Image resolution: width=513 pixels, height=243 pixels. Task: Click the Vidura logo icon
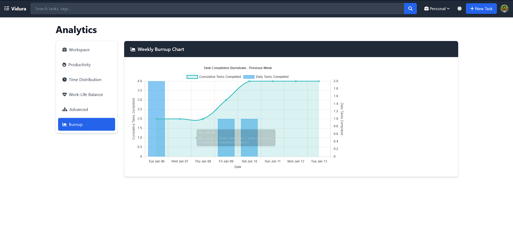tap(7, 9)
